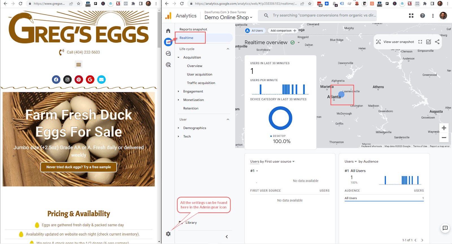Click the All Users comparison chip

[255, 31]
